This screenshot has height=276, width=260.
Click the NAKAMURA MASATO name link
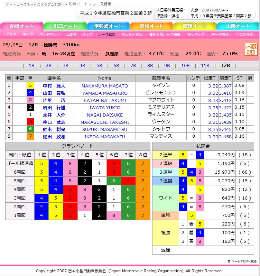tap(105, 86)
